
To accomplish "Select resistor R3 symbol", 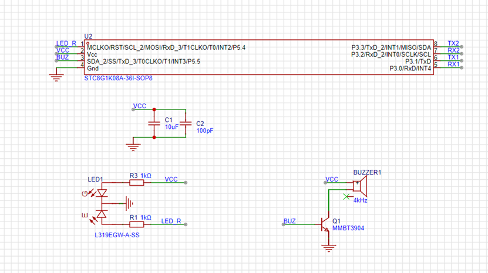I will click(x=137, y=183).
